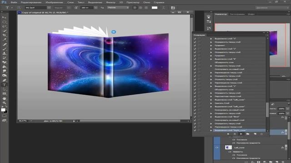Switch to the Гистограмма tab

pos(237,14)
